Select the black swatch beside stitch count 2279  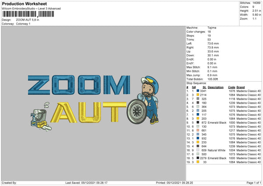pos(198,158)
